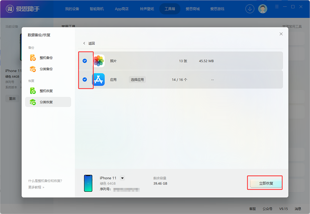Open the App商店 tab
Viewport: 310px width, 214px height.
[x=122, y=9]
